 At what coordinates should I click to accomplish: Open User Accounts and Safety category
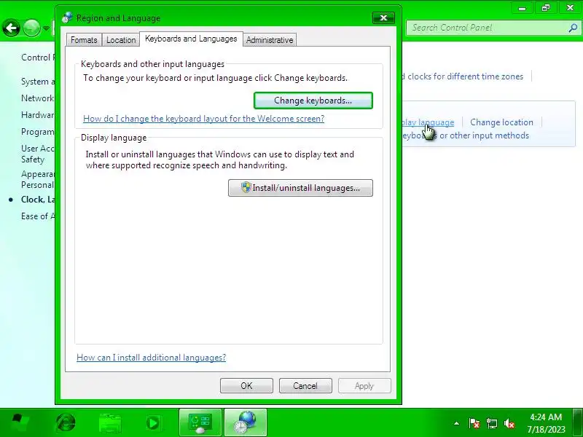coord(38,154)
